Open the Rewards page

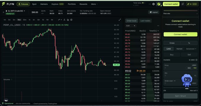coord(83,4)
